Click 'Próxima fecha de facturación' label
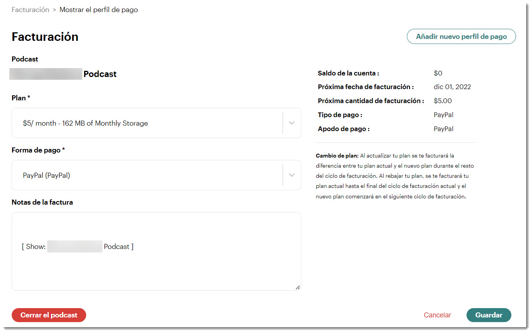Viewport: 532px width, 333px height. pos(366,87)
